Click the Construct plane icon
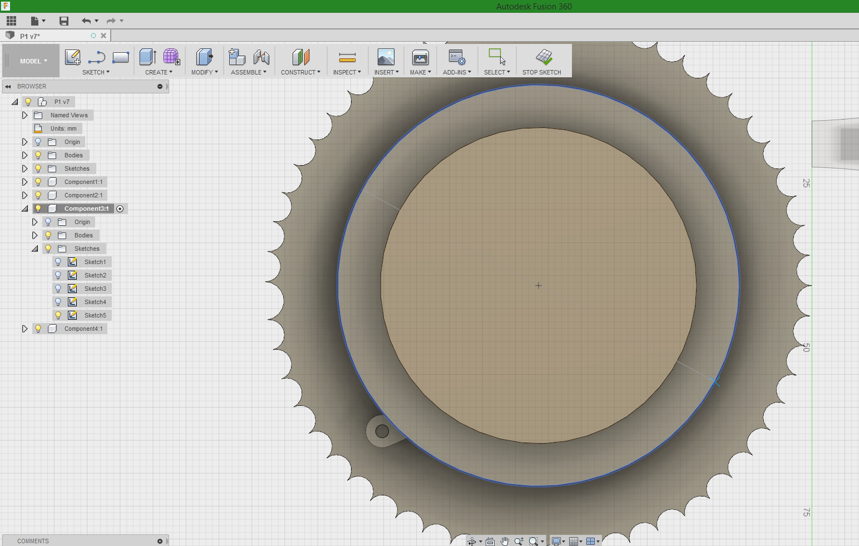The image size is (859, 546). point(300,57)
